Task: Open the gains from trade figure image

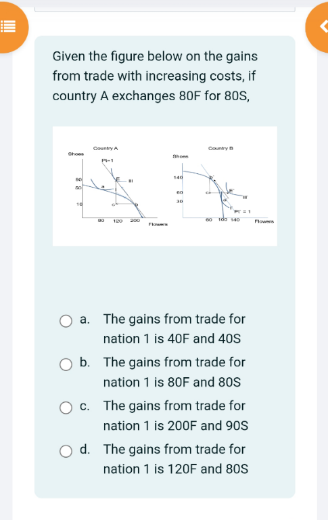Action: point(164,186)
